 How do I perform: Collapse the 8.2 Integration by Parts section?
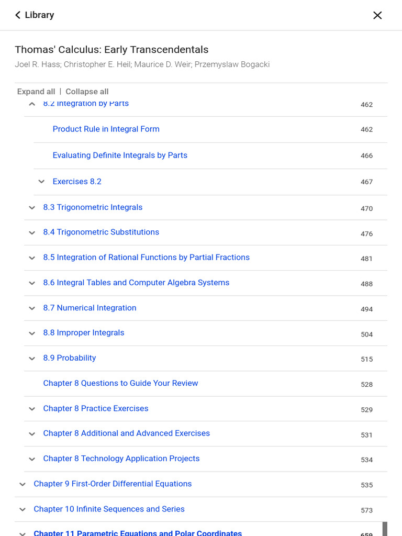32,104
